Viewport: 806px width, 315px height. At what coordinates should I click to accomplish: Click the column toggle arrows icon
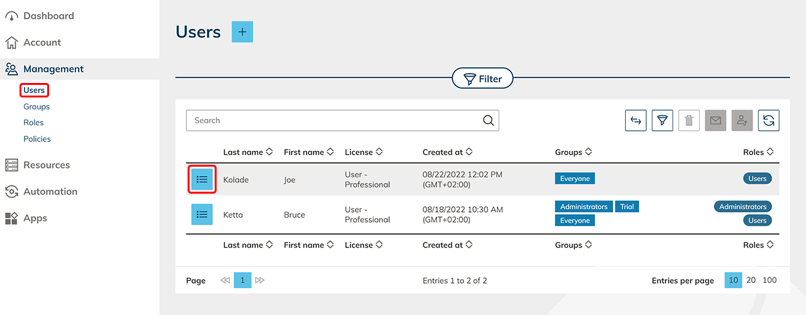pyautogui.click(x=636, y=121)
